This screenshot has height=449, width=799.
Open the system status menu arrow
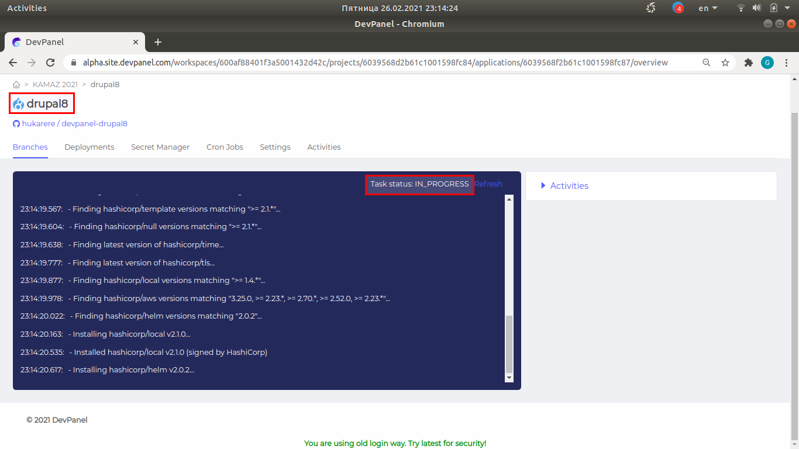tap(787, 8)
